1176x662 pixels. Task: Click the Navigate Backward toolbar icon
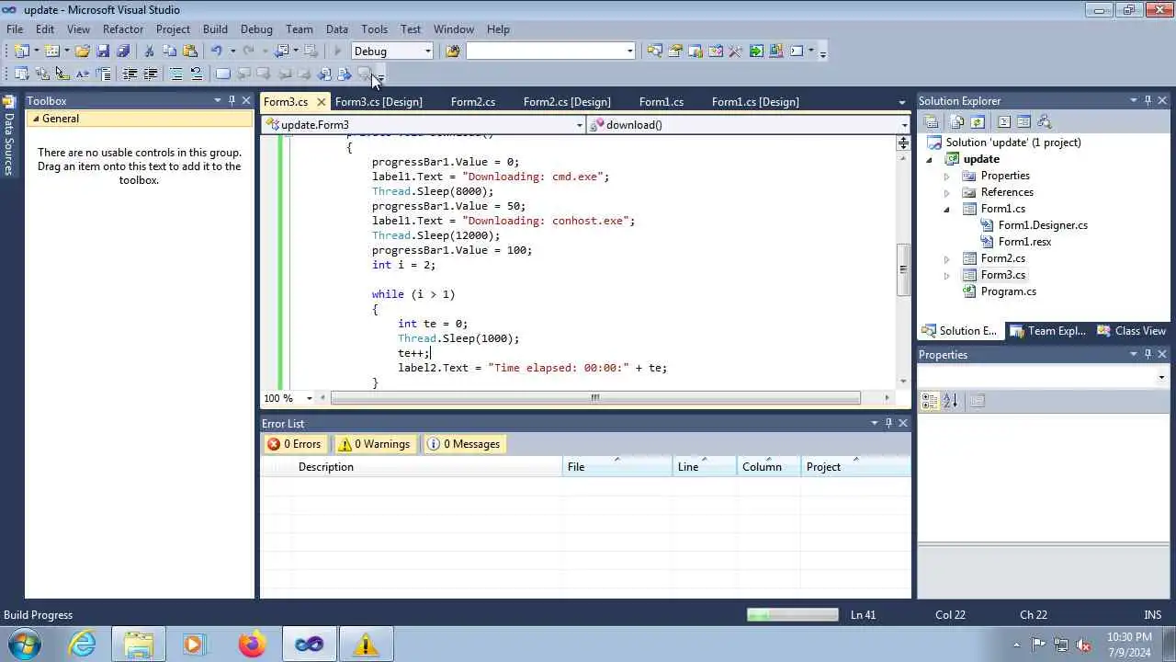pos(282,51)
